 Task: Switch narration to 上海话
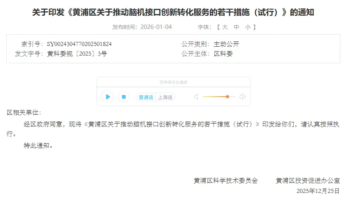(x=165, y=97)
